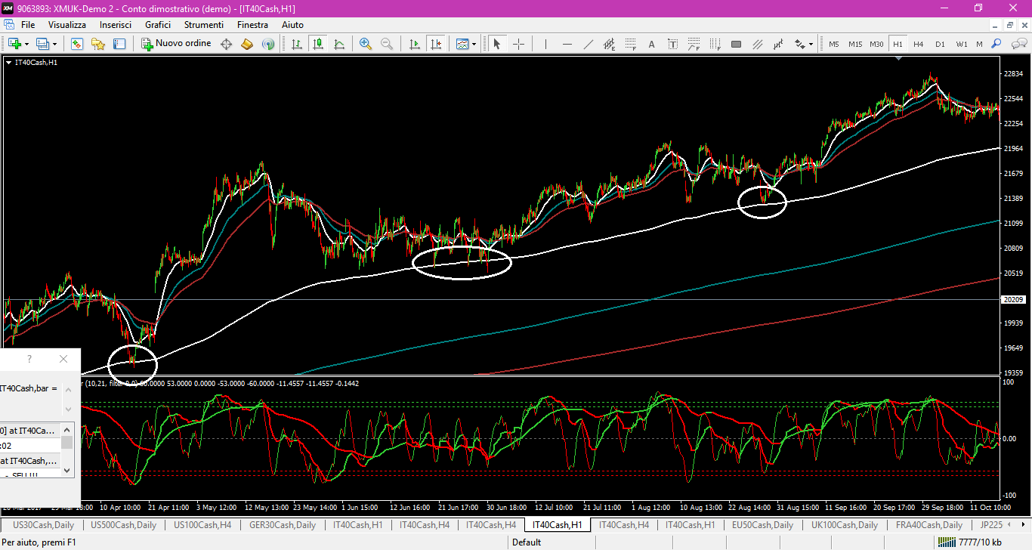The image size is (1032, 550).
Task: Open the new chart toolbar icon
Action: 14,44
